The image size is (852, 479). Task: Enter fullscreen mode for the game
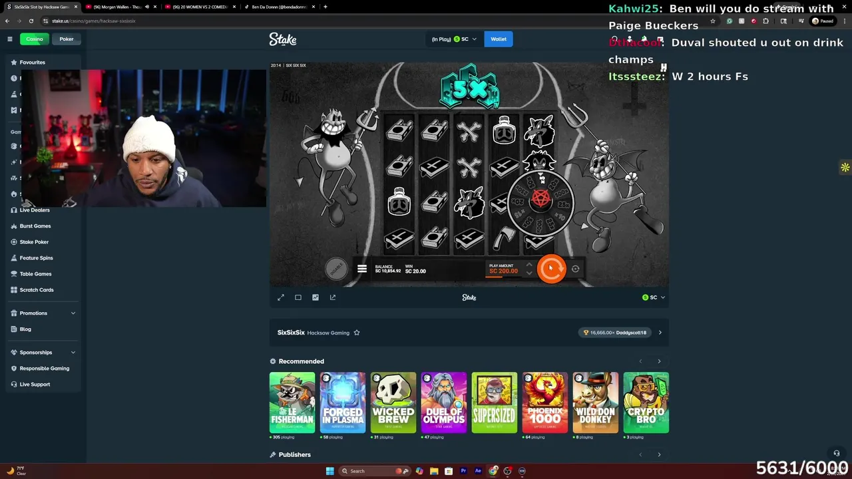(x=281, y=297)
